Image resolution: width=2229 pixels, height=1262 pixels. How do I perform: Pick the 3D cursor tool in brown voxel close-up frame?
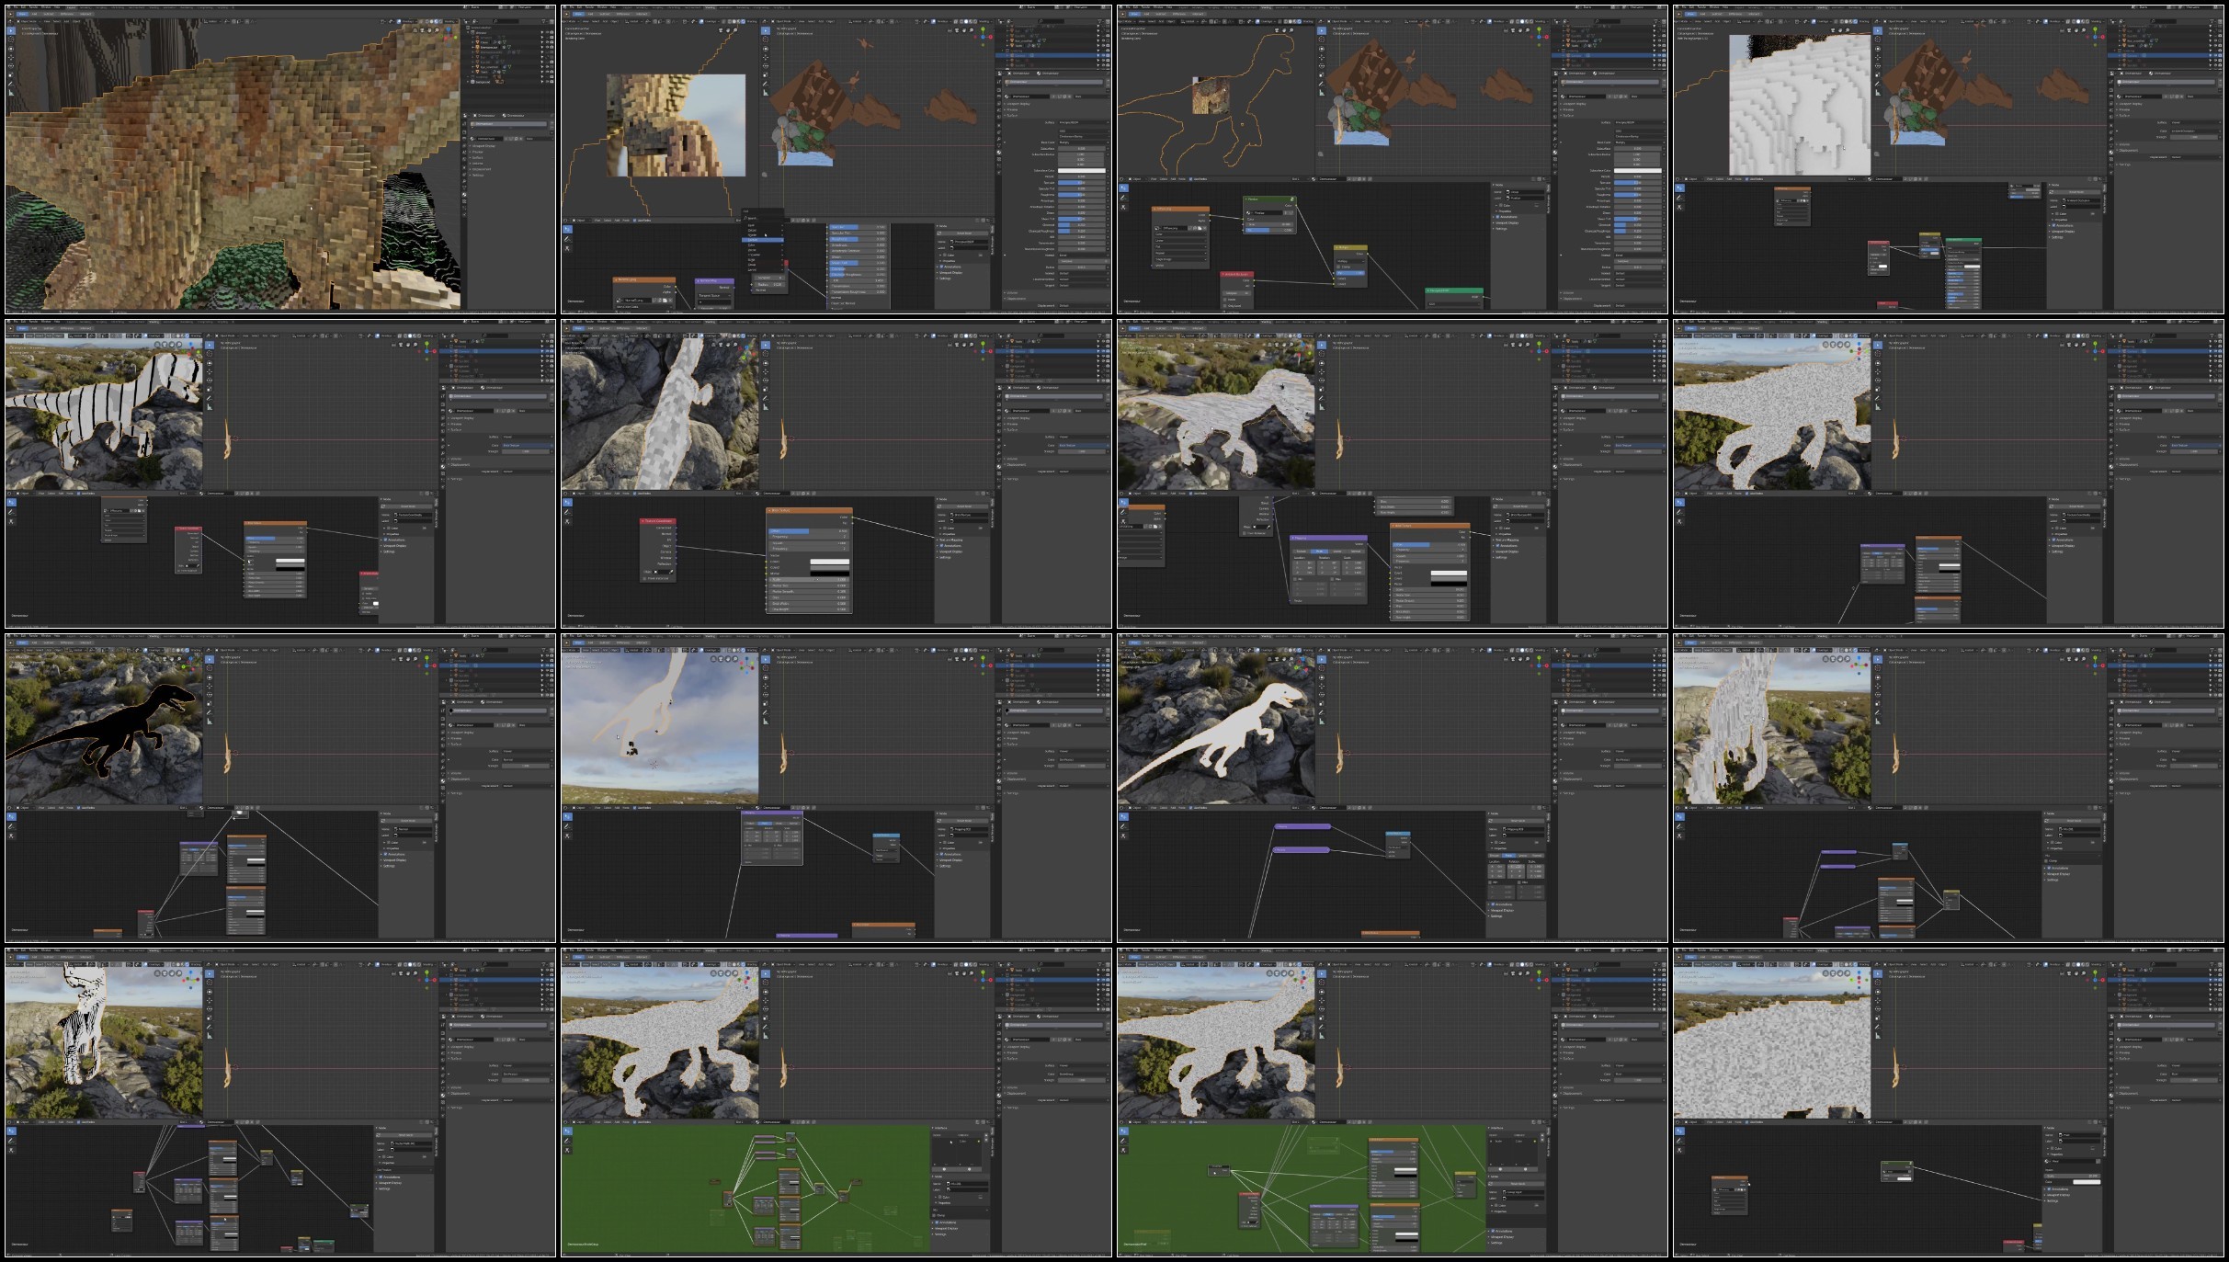11,39
